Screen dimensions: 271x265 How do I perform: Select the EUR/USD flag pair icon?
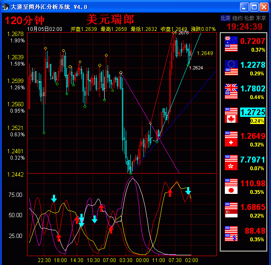[231, 68]
